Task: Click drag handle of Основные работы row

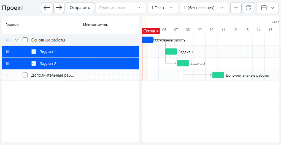Action: (x=8, y=40)
